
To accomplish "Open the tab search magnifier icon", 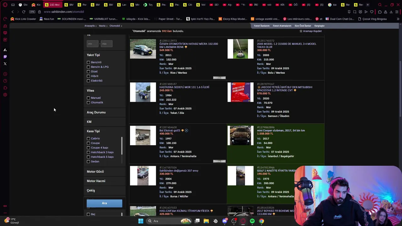I will point(380,5).
